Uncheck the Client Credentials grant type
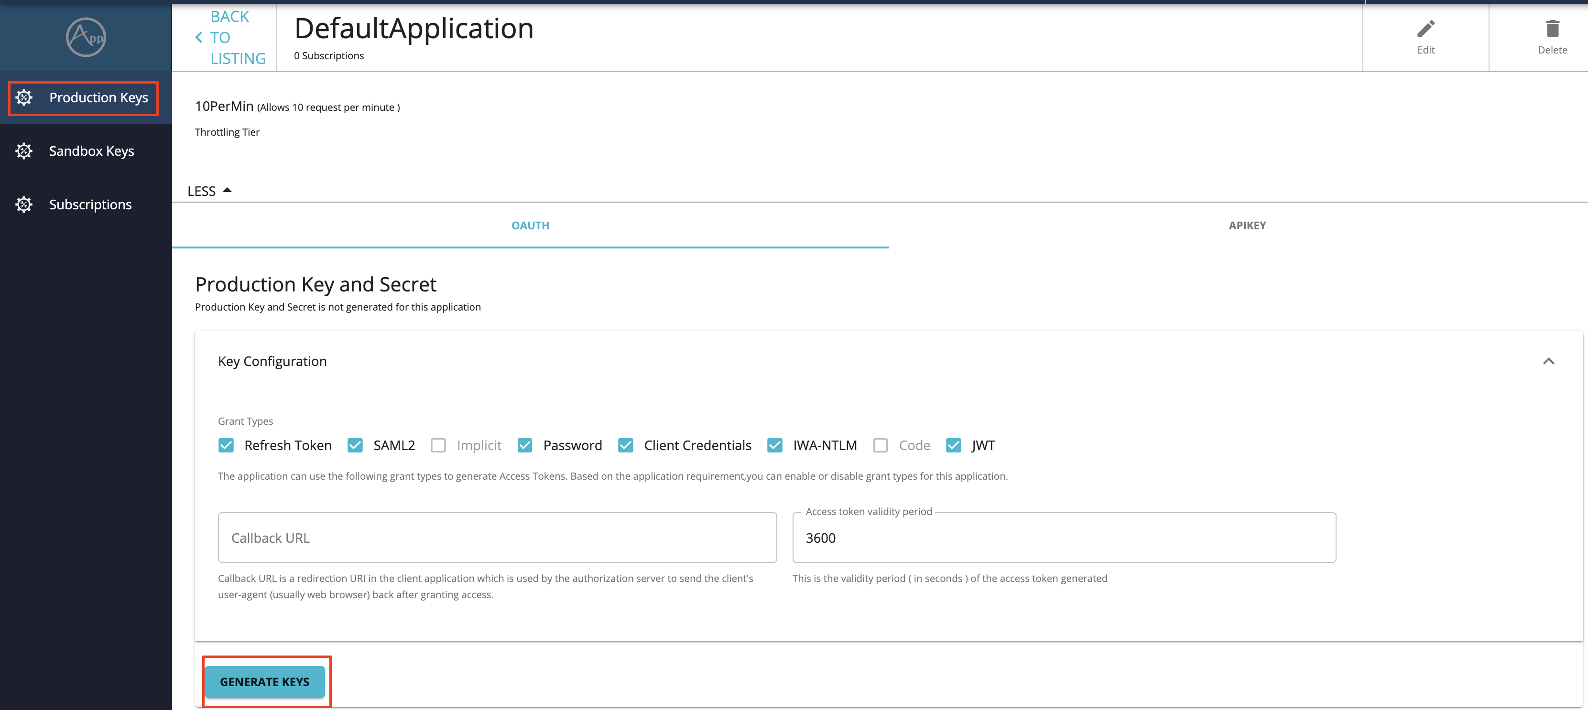1588x710 pixels. click(x=625, y=445)
